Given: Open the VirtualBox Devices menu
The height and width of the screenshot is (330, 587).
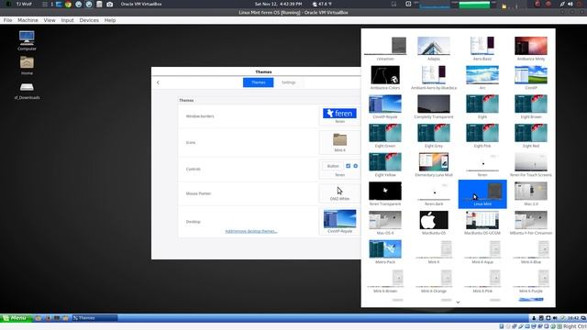Looking at the screenshot, I should point(89,20).
